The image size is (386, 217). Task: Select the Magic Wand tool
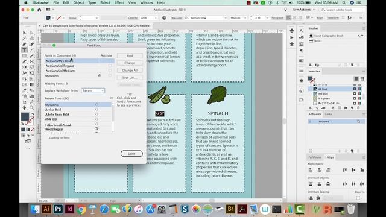24,39
